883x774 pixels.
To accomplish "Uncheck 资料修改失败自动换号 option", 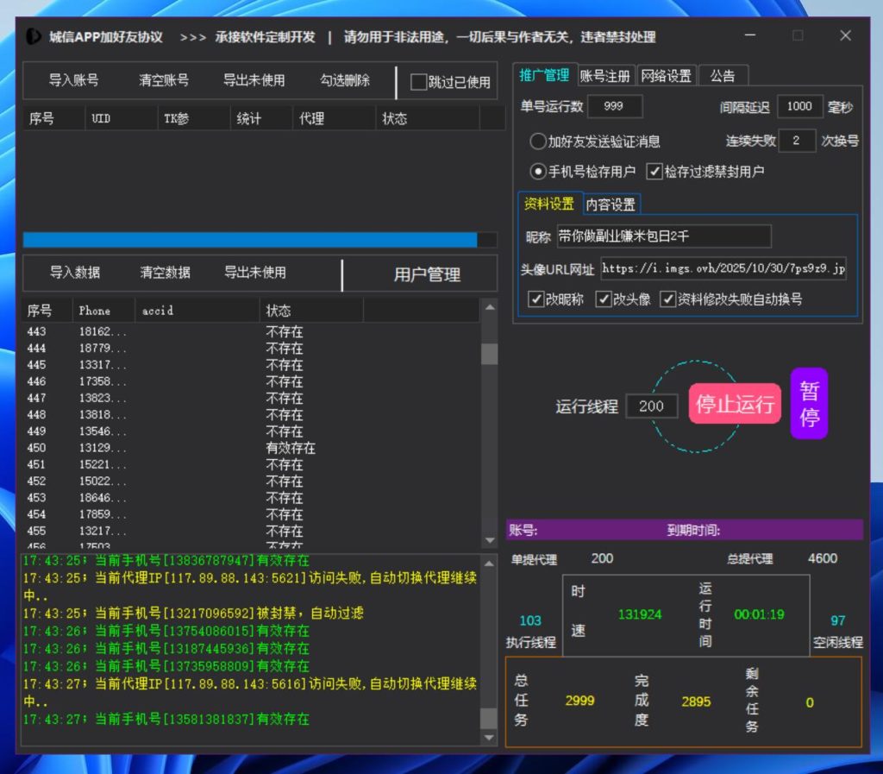I will click(x=667, y=299).
